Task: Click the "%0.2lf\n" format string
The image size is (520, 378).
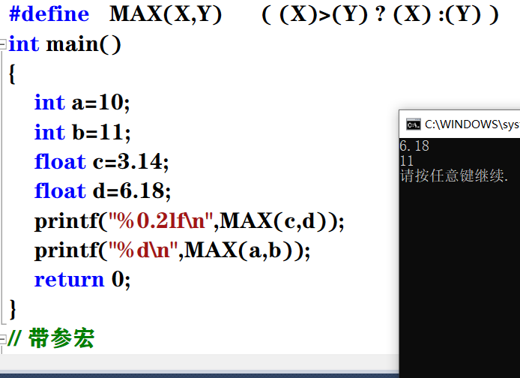Action: point(160,220)
